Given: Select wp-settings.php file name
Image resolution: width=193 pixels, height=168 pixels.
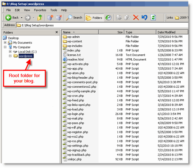Looking at the screenshot, I should coord(78,146).
